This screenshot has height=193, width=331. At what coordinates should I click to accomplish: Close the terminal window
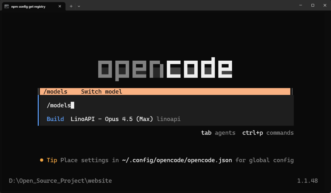325,5
